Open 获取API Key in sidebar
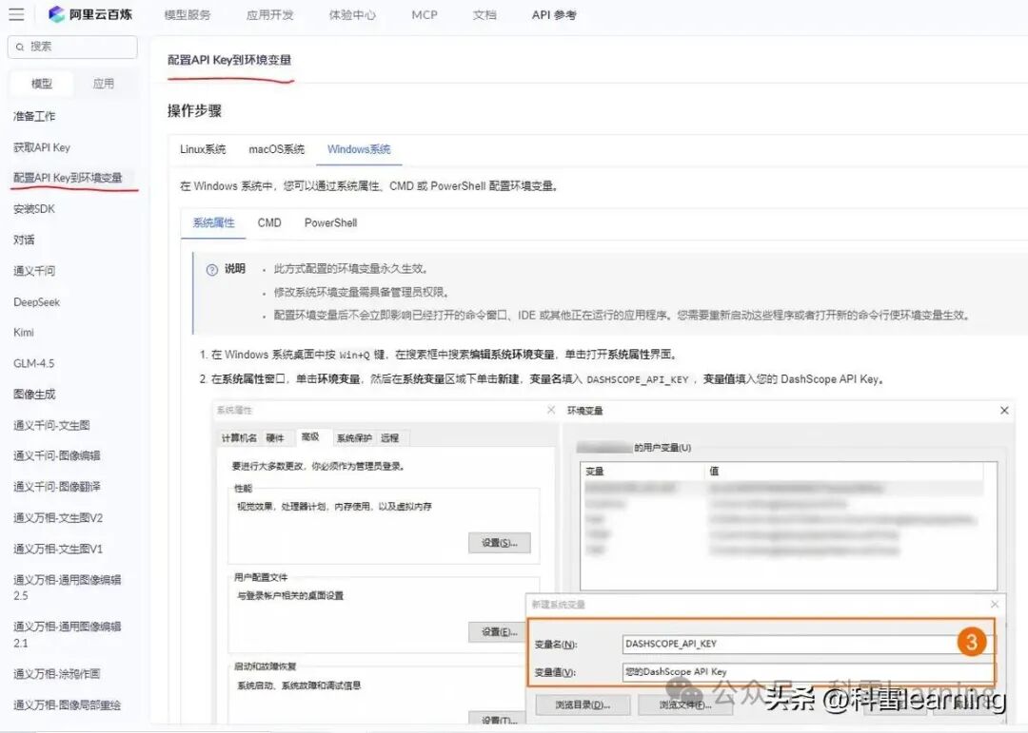 [42, 147]
